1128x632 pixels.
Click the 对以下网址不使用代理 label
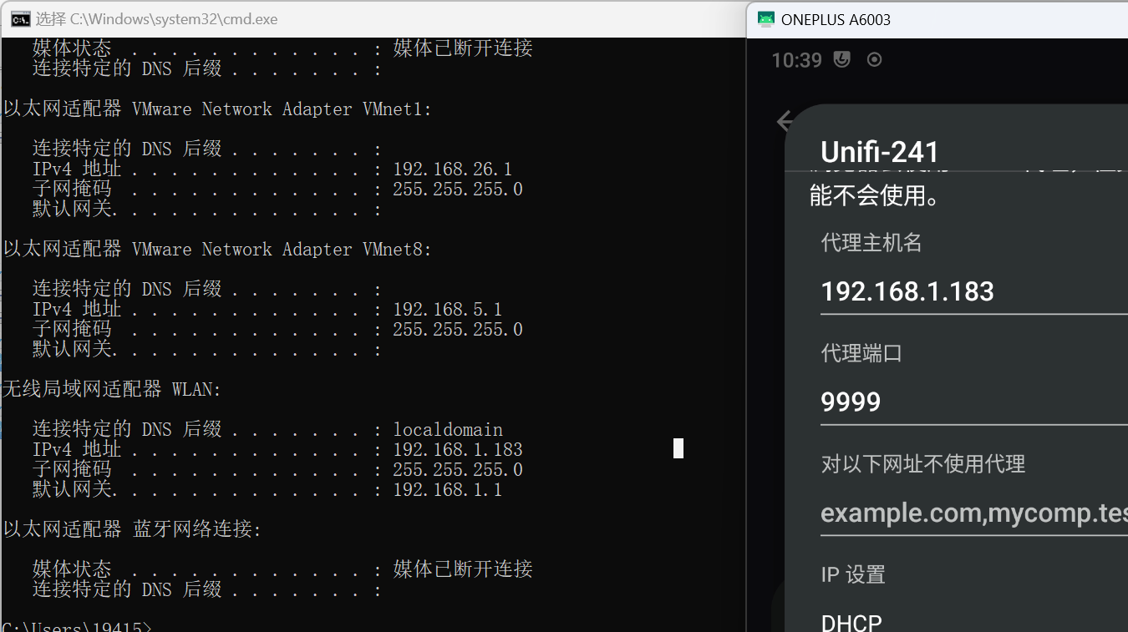923,464
